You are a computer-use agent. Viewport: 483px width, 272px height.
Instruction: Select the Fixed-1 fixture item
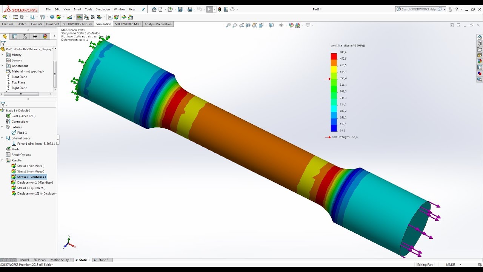coord(22,133)
